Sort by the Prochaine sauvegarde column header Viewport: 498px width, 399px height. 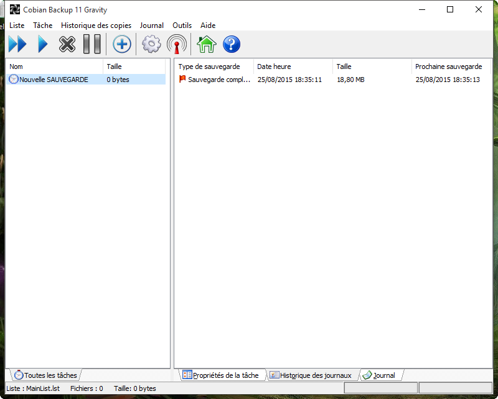click(451, 66)
